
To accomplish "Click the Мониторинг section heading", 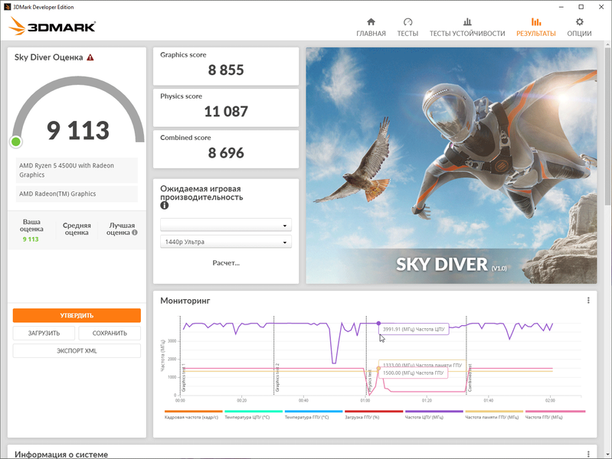I will pos(185,301).
